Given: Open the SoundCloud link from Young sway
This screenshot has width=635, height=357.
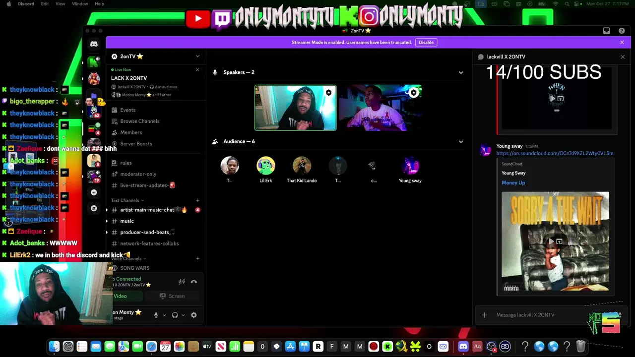Looking at the screenshot, I should pyautogui.click(x=555, y=153).
